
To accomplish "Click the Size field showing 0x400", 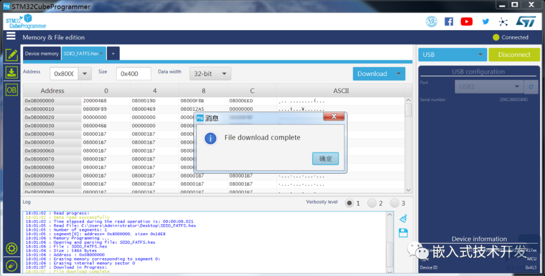I will tap(133, 74).
